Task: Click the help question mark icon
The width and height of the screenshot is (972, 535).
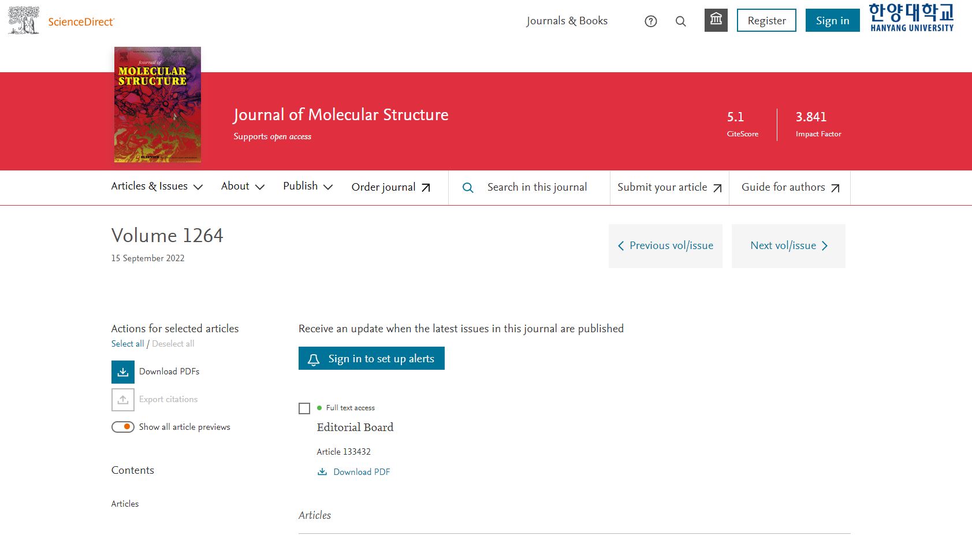Action: (651, 21)
